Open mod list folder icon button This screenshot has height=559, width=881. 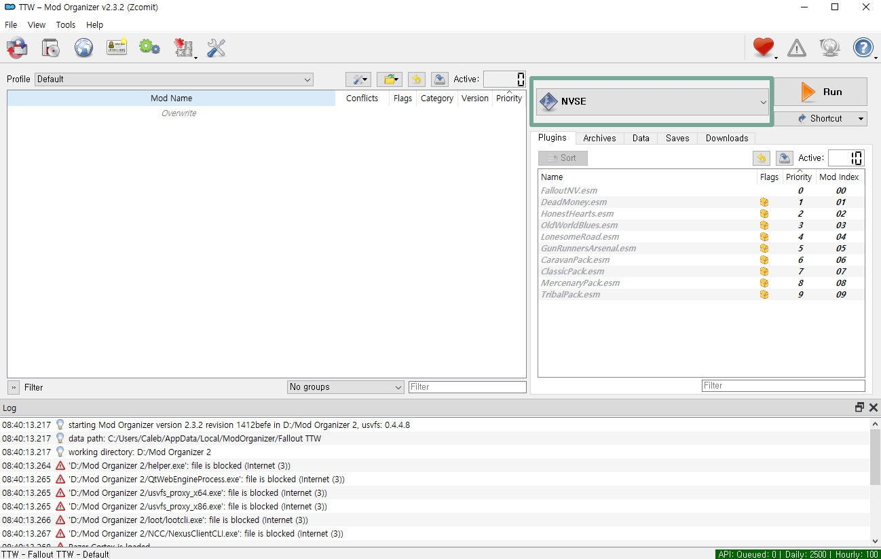(x=390, y=79)
